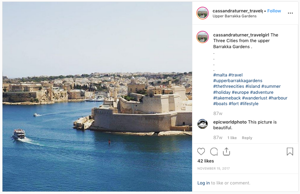Like the post with heart icon
300x194 pixels.
(x=201, y=152)
